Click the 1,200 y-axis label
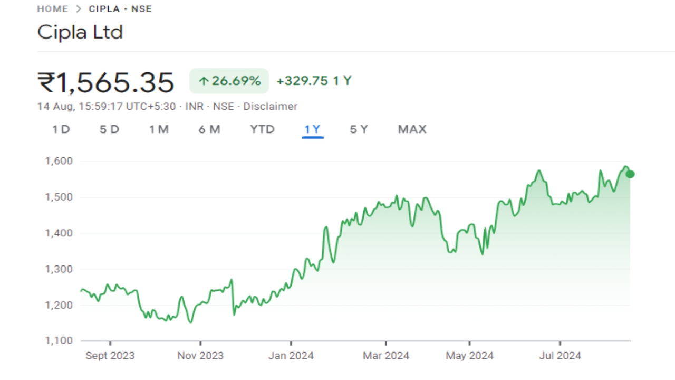The height and width of the screenshot is (380, 675). click(58, 305)
